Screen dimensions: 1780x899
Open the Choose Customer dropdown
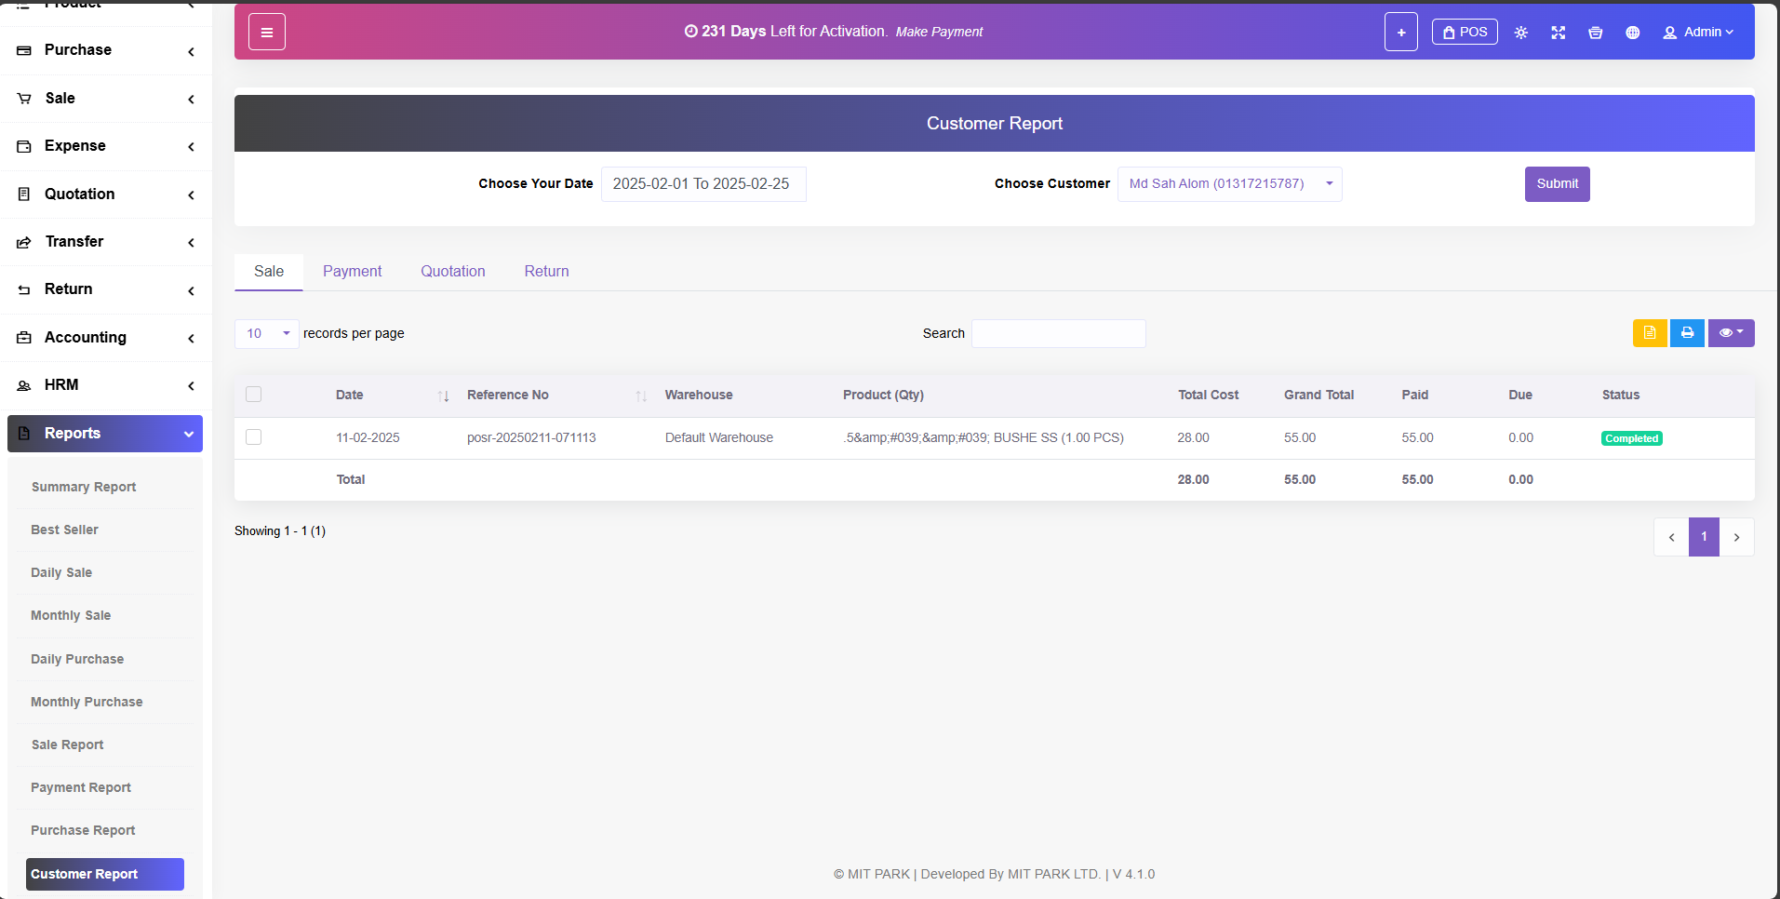click(x=1228, y=184)
